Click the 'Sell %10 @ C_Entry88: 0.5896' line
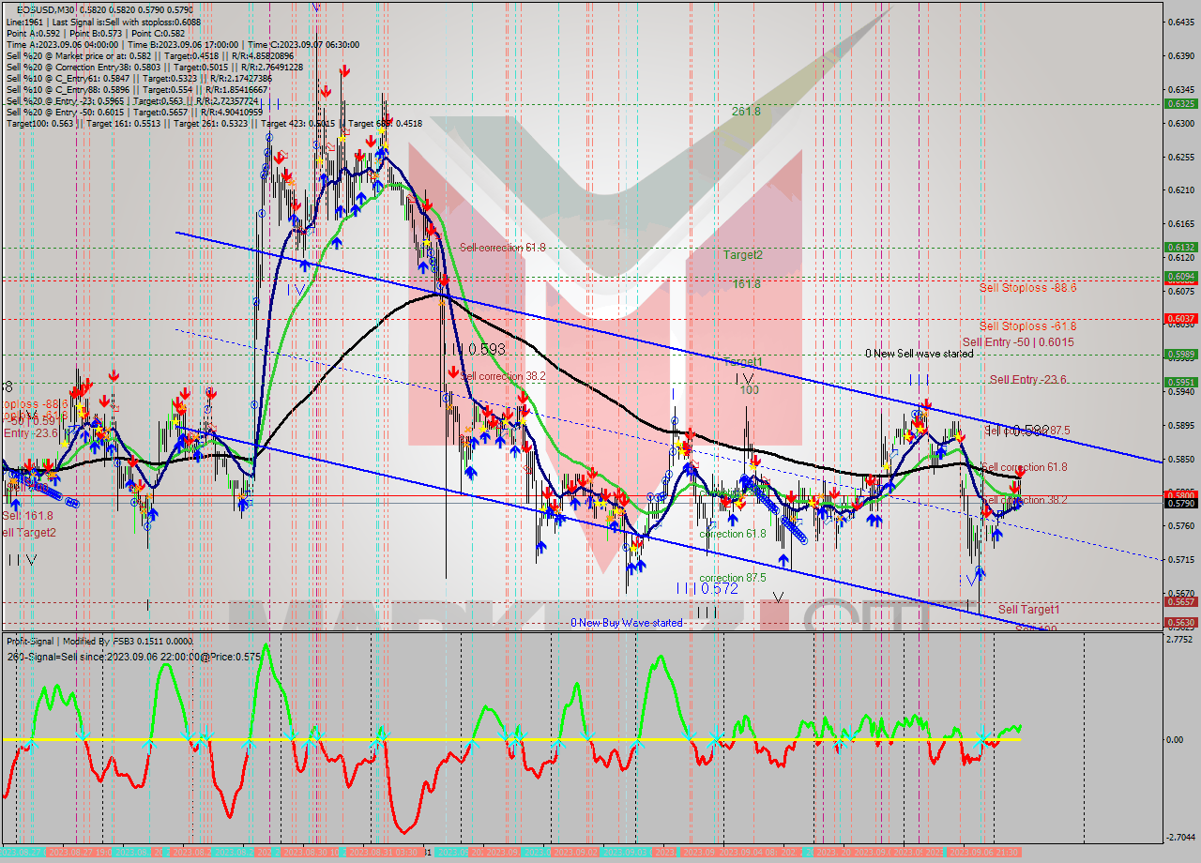 coord(135,89)
